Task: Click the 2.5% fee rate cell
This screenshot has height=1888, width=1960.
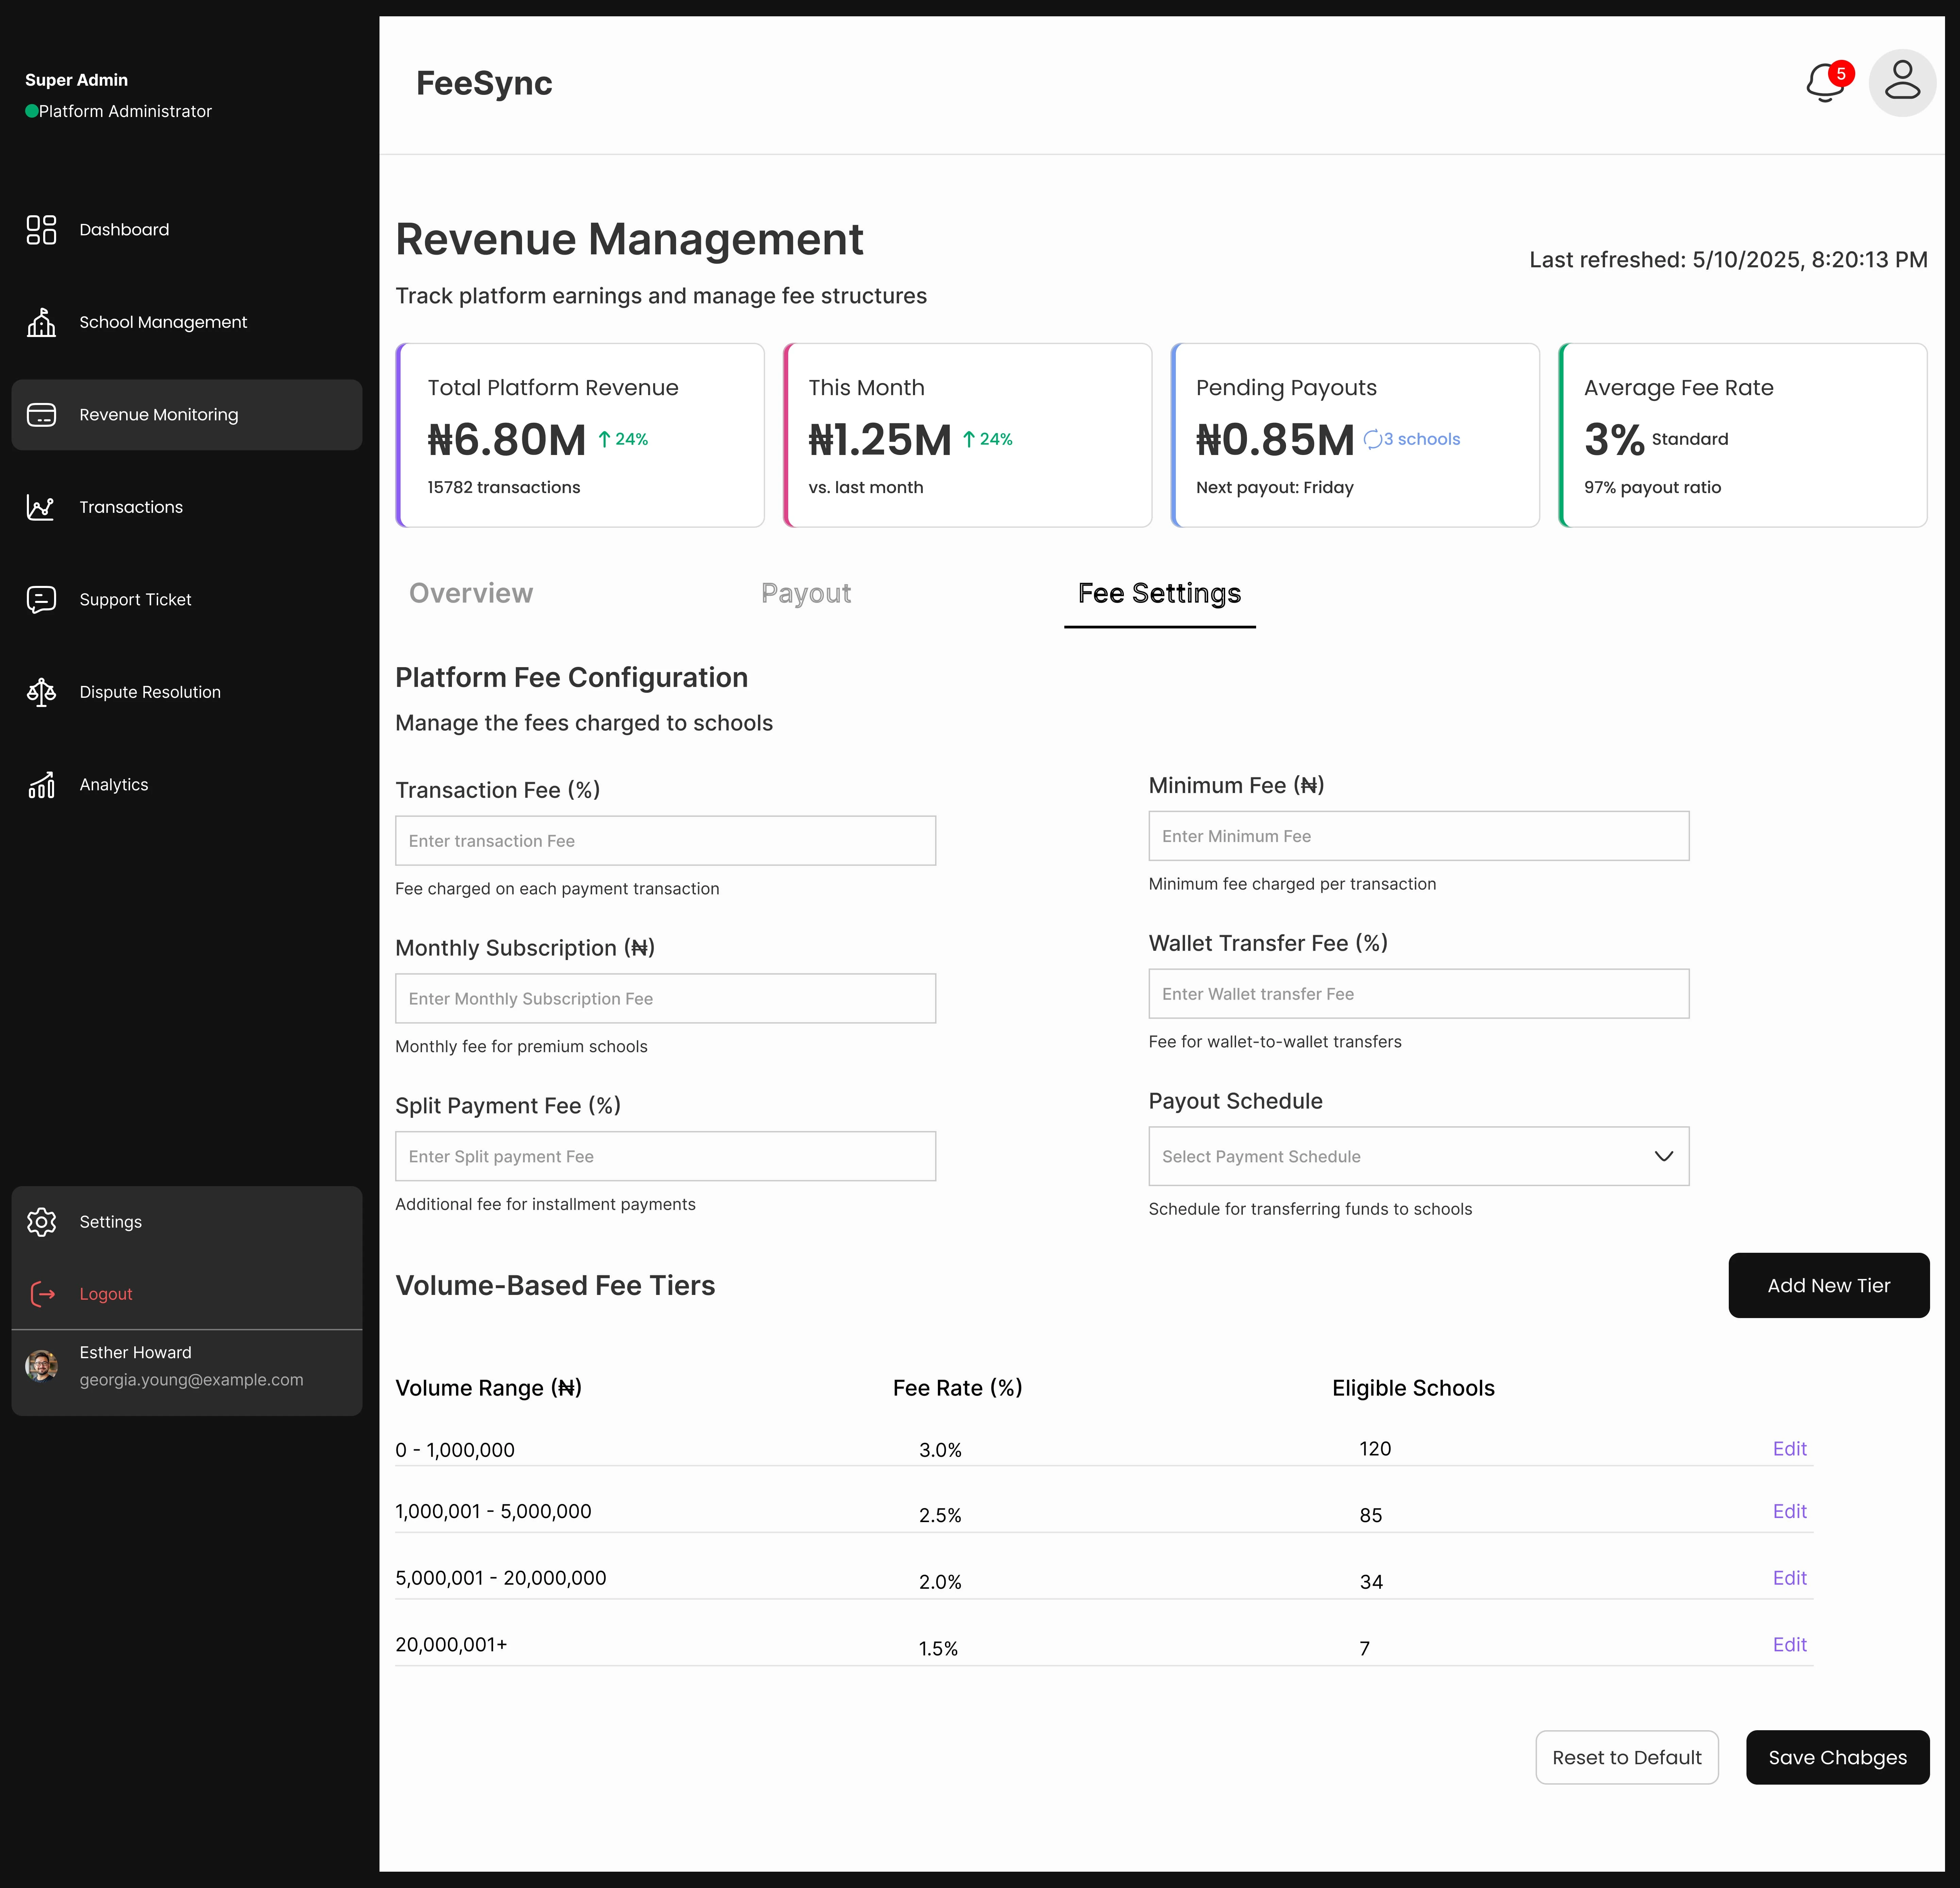Action: point(940,1516)
